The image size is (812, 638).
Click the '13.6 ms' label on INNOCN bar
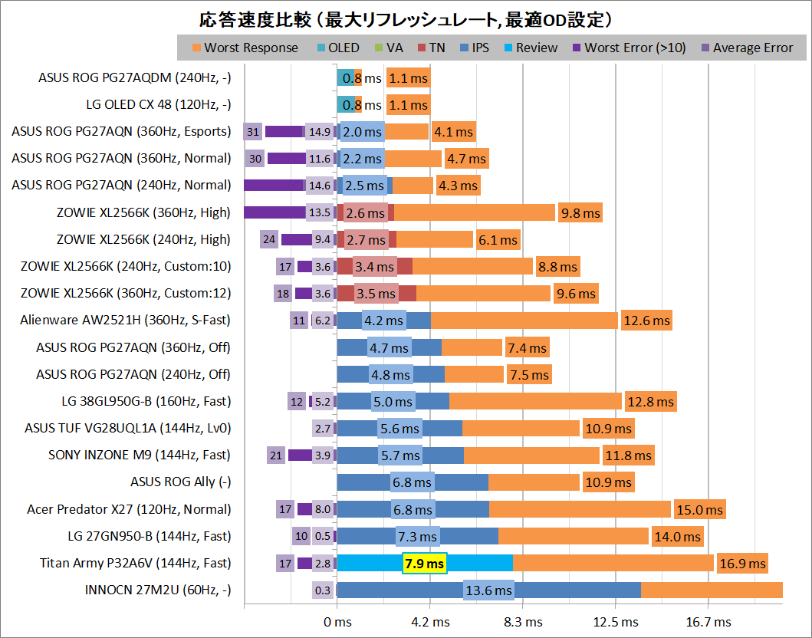[x=489, y=590]
